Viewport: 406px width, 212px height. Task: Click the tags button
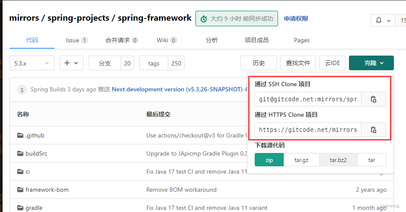[x=154, y=63]
